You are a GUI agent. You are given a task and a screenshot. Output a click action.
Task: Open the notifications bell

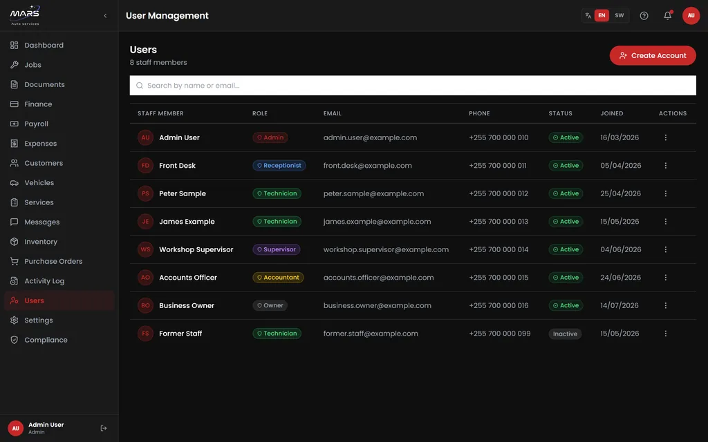pos(667,16)
